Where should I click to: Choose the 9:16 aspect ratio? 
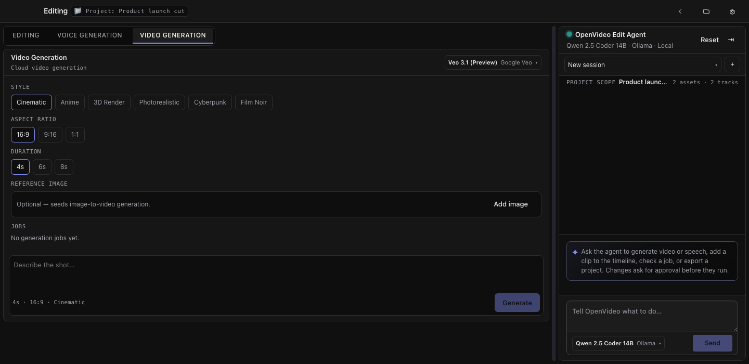click(x=50, y=135)
